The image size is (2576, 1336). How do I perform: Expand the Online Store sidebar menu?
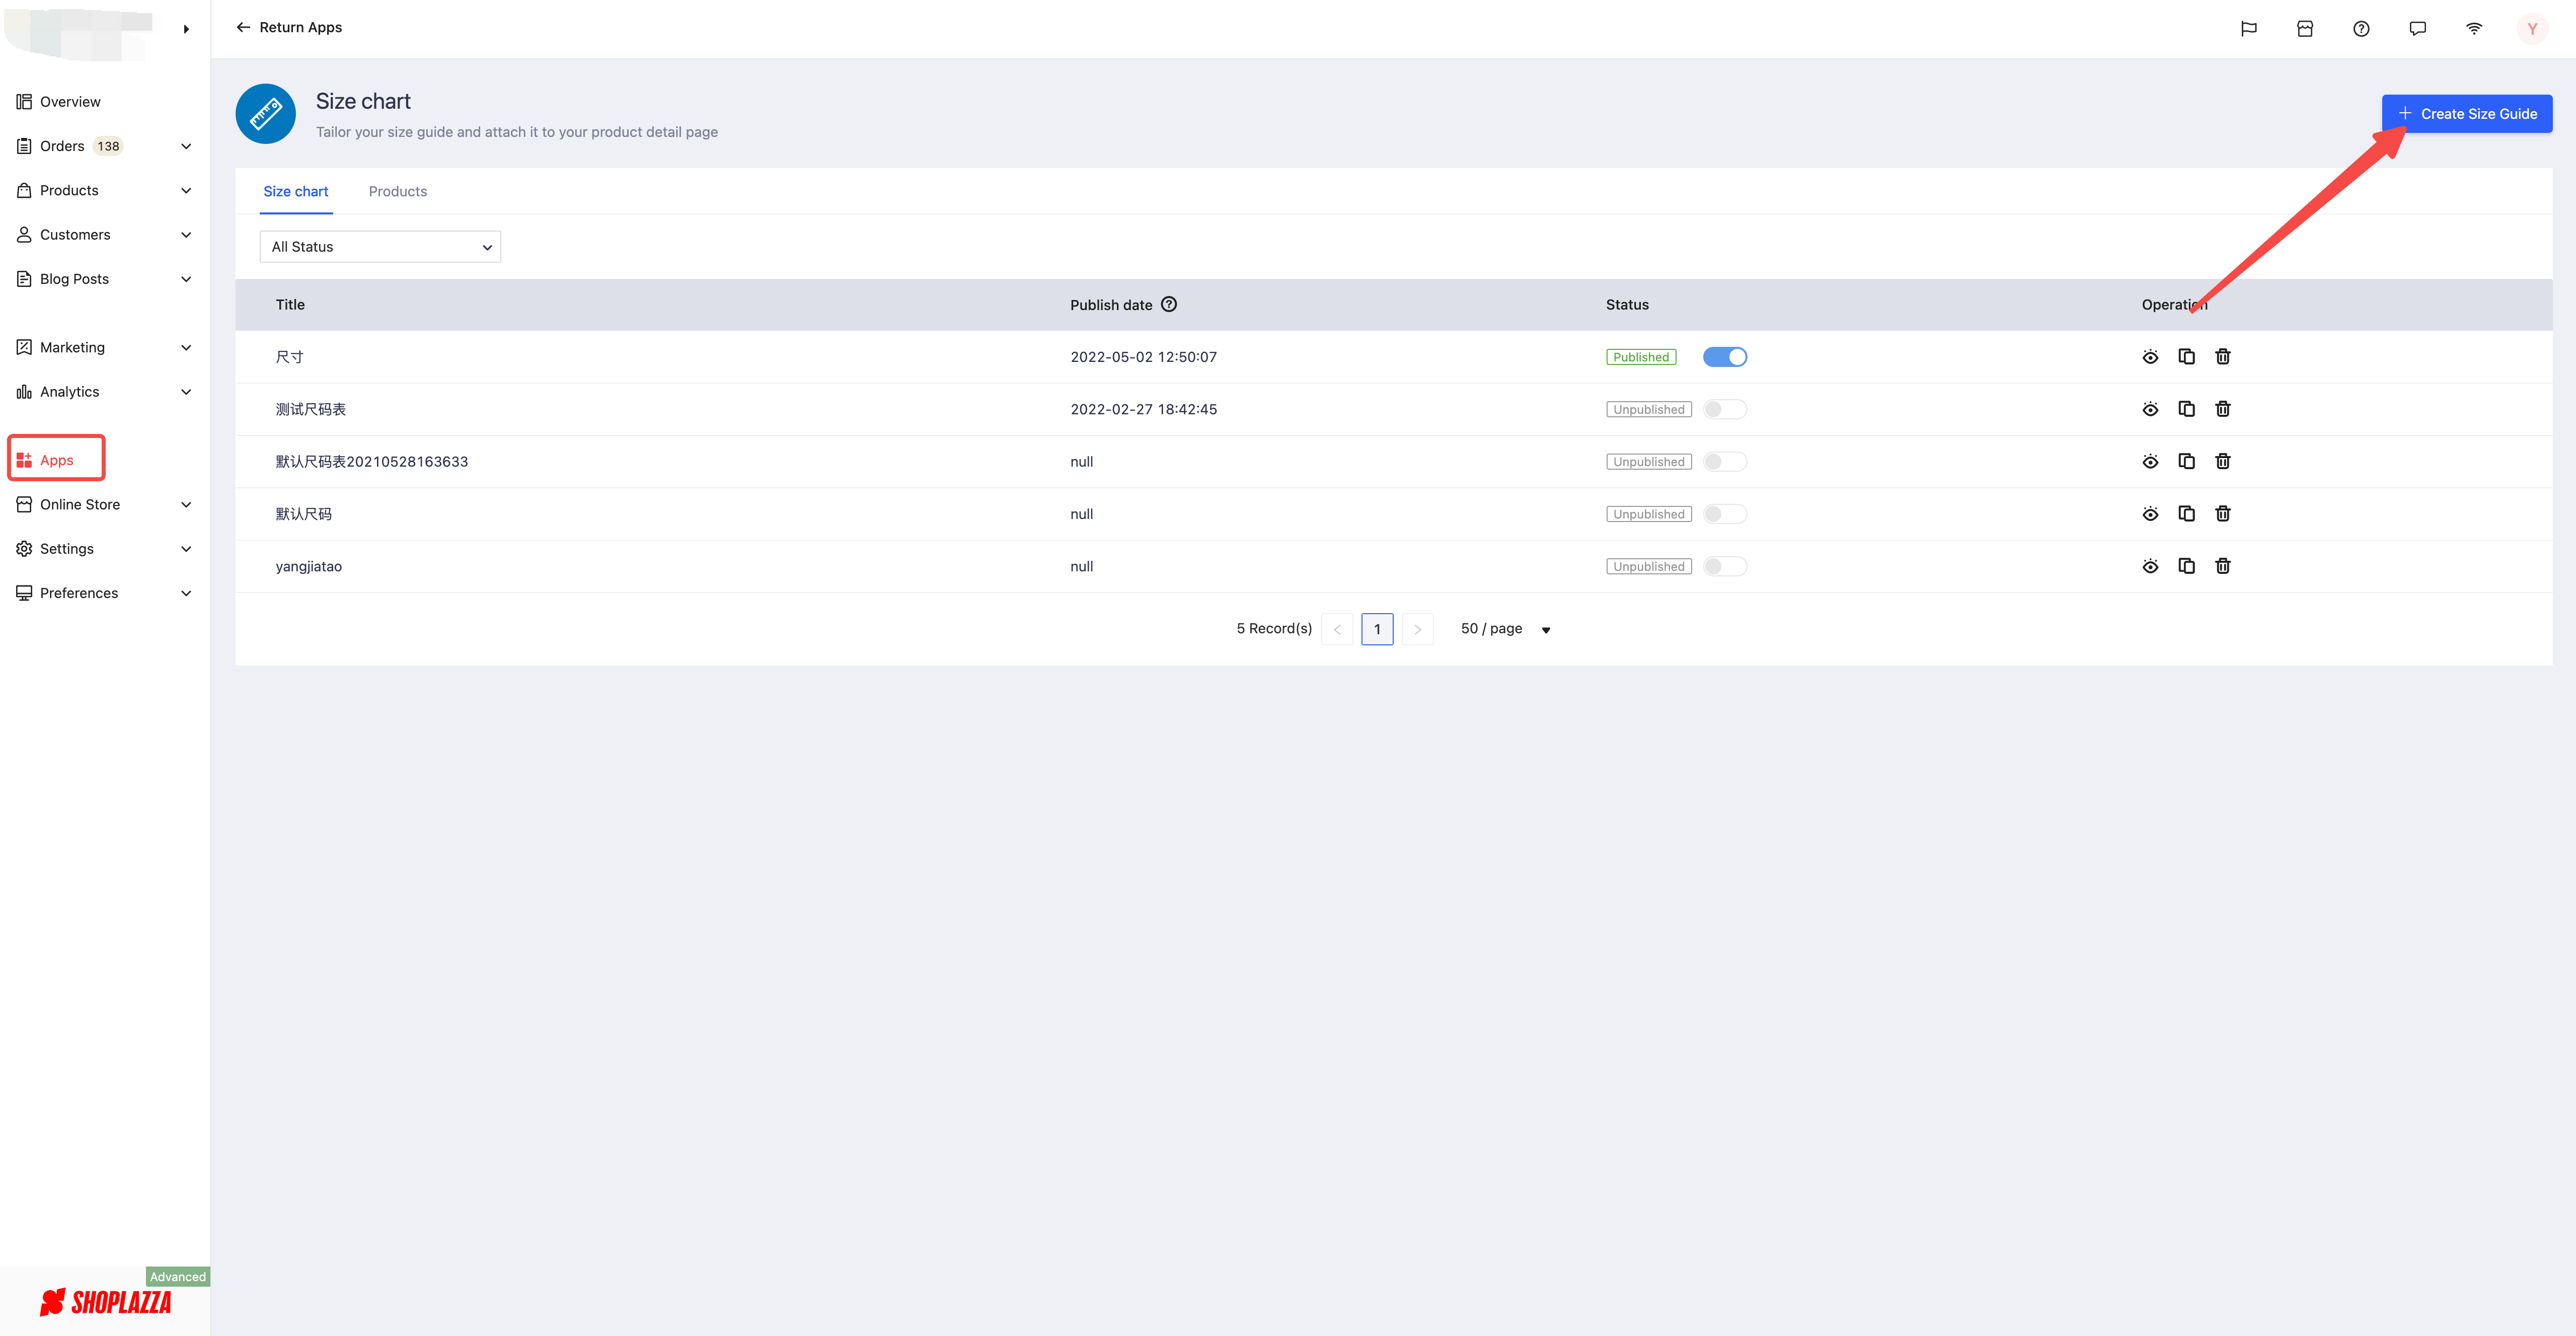pyautogui.click(x=185, y=505)
